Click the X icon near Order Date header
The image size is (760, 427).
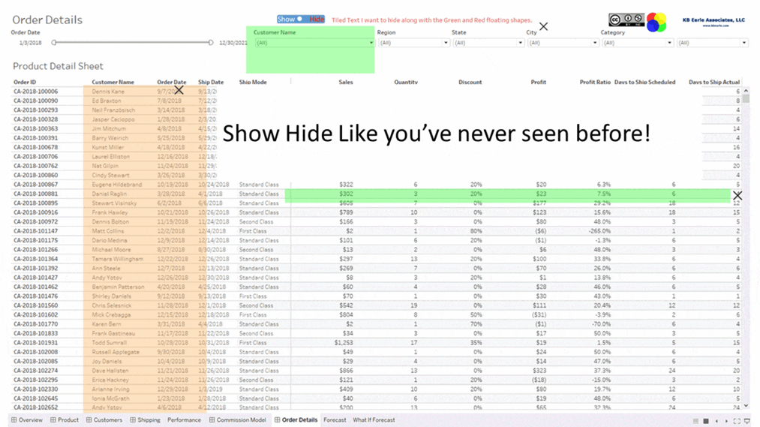point(179,90)
